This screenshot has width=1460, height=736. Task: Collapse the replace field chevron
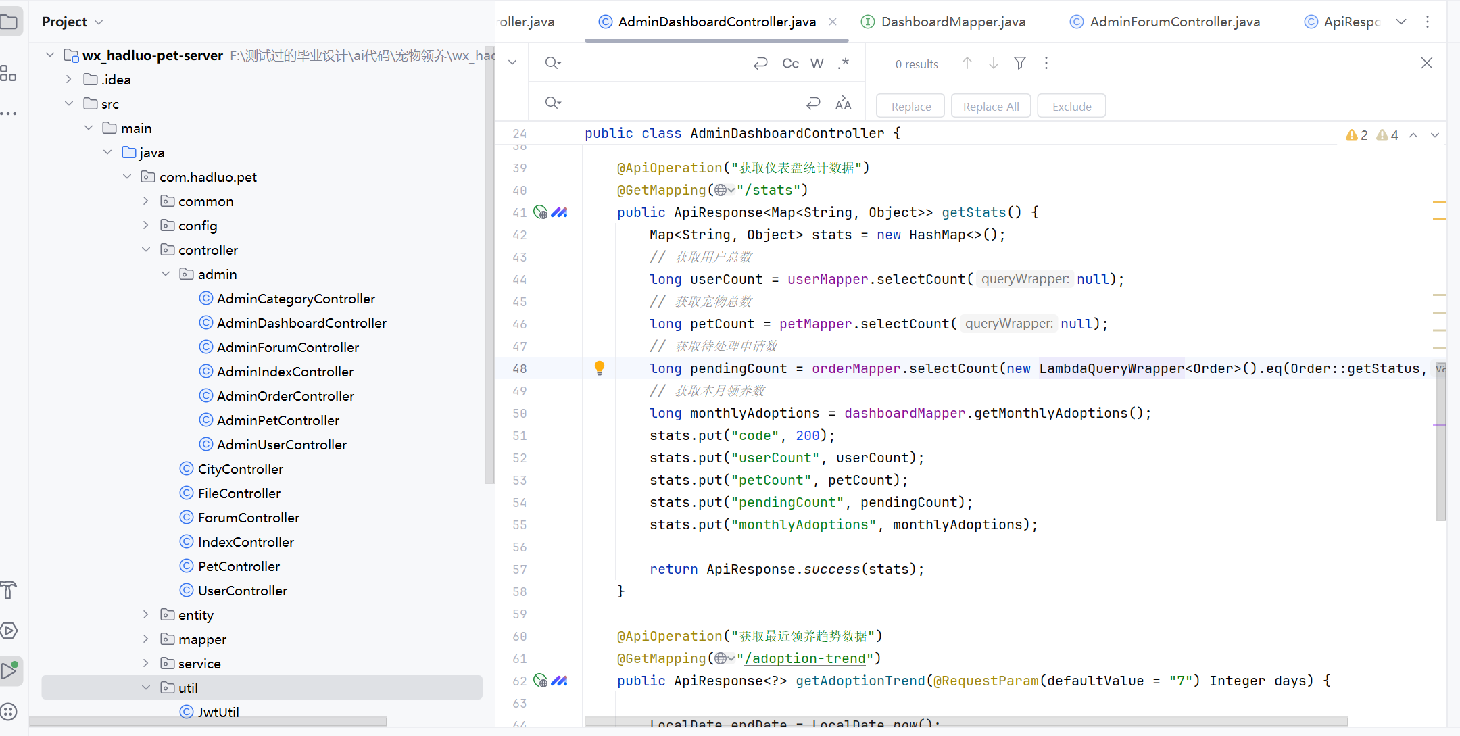click(512, 62)
